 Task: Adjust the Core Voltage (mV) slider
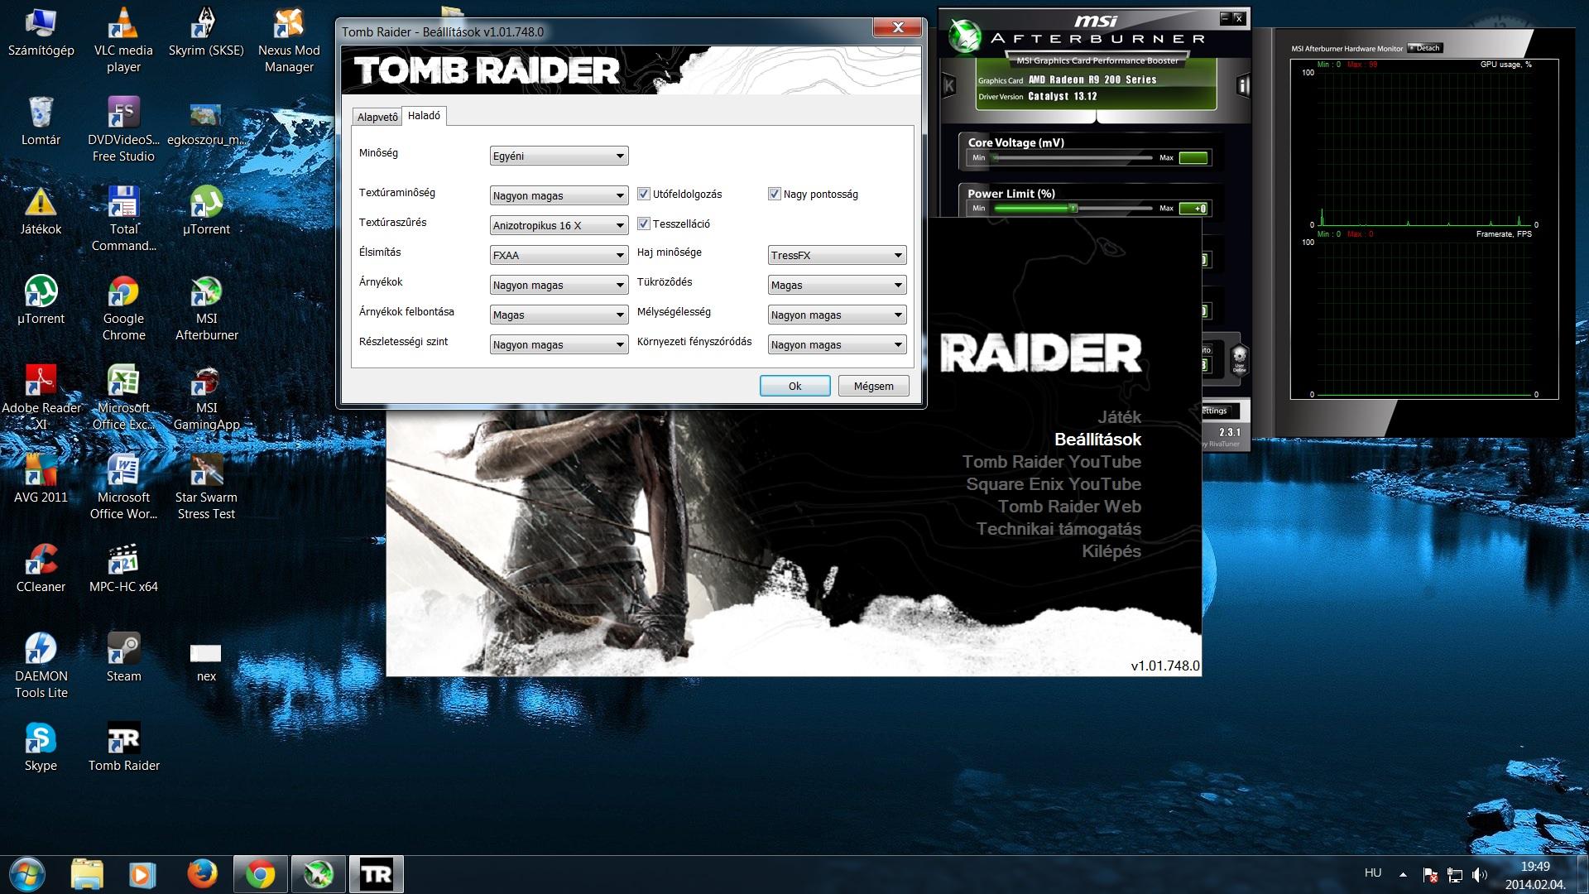click(1073, 157)
